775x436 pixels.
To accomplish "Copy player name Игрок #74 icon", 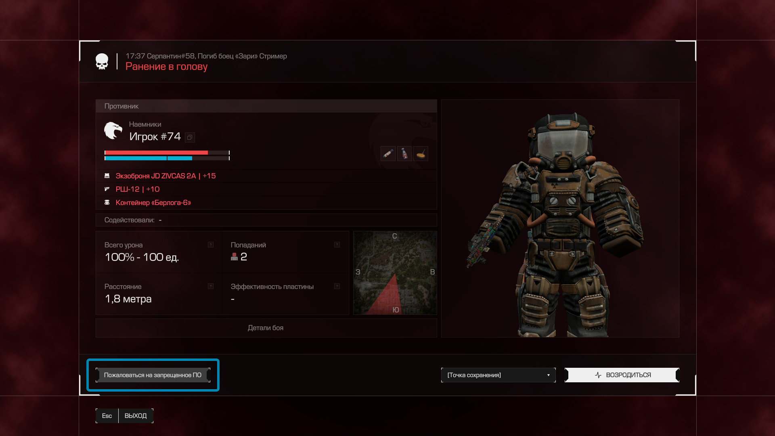I will (190, 137).
